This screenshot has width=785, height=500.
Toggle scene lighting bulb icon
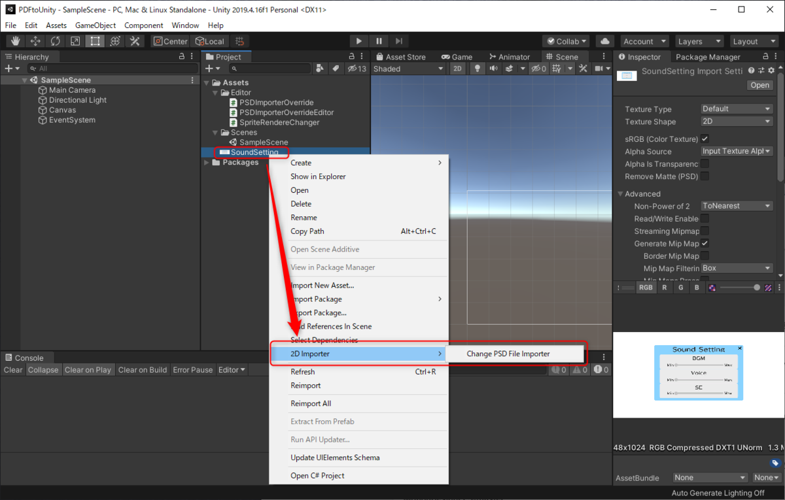coord(478,69)
